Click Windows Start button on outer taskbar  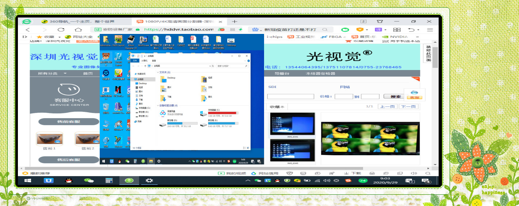pyautogui.click(x=28, y=180)
